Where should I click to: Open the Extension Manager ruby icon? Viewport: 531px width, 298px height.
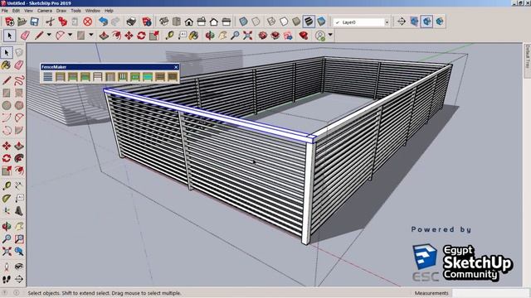coord(304,35)
